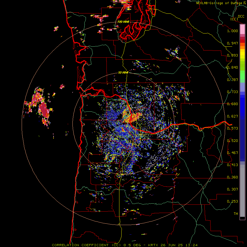Click the TH label on the scale
This screenshot has width=247, height=247.
(x=236, y=214)
